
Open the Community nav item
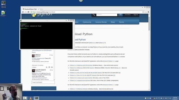pyautogui.click(x=87, y=22)
